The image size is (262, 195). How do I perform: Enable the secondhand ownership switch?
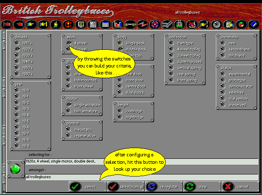224,49
